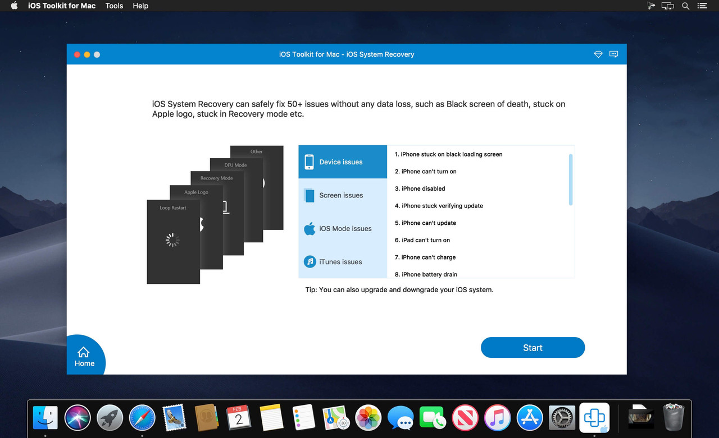Click the list icon at menu bar right
The image size is (719, 438).
(702, 6)
